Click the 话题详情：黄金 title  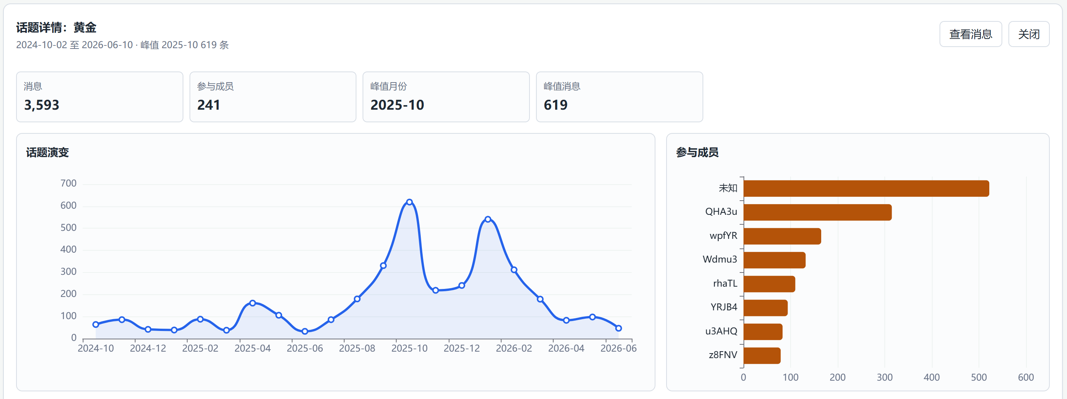56,28
